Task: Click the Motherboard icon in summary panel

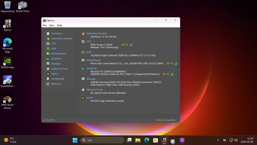Action: tap(83, 60)
